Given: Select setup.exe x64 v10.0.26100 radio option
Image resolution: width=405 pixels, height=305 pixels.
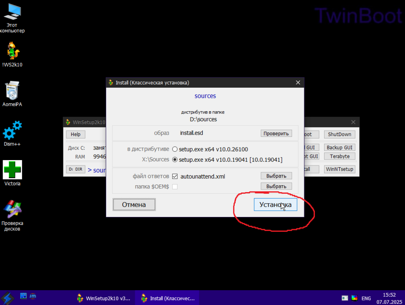Looking at the screenshot, I should coord(175,149).
